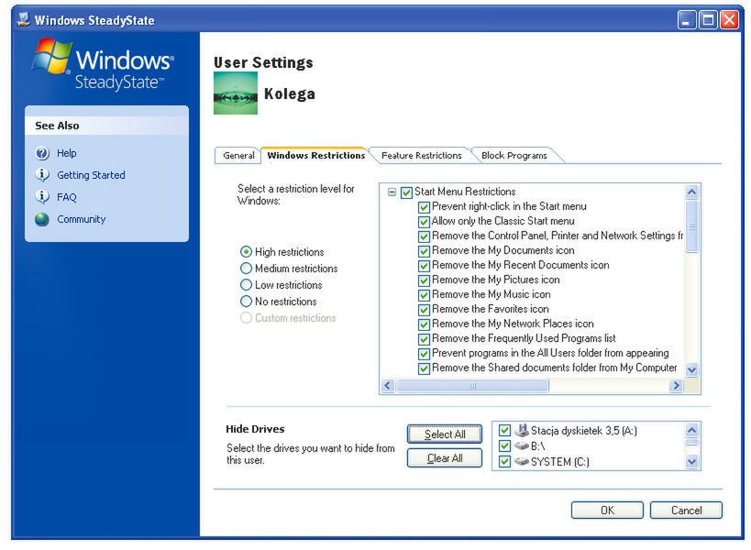Image resolution: width=751 pixels, height=550 pixels.
Task: Uncheck Remove the My Documents icon
Action: 424,251
